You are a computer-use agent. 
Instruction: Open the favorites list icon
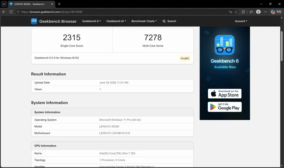coord(251,12)
